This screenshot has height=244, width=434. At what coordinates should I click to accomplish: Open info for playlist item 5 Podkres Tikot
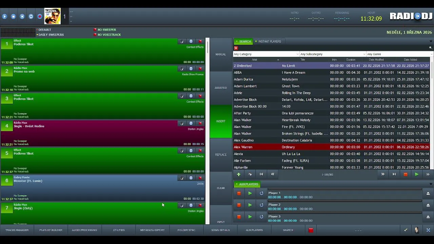tap(191, 151)
